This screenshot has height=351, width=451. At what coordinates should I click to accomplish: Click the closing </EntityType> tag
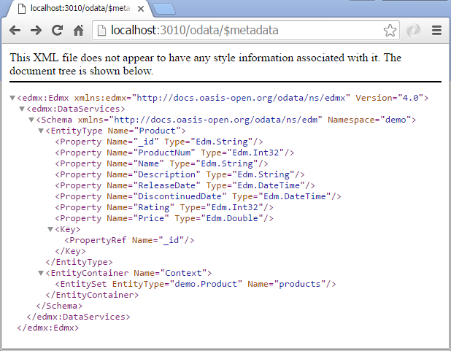coord(79,262)
